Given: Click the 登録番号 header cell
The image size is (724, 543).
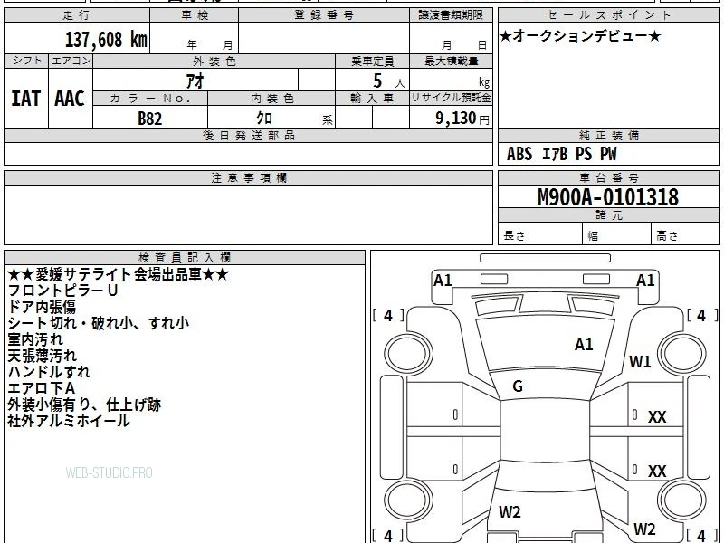Looking at the screenshot, I should [324, 15].
